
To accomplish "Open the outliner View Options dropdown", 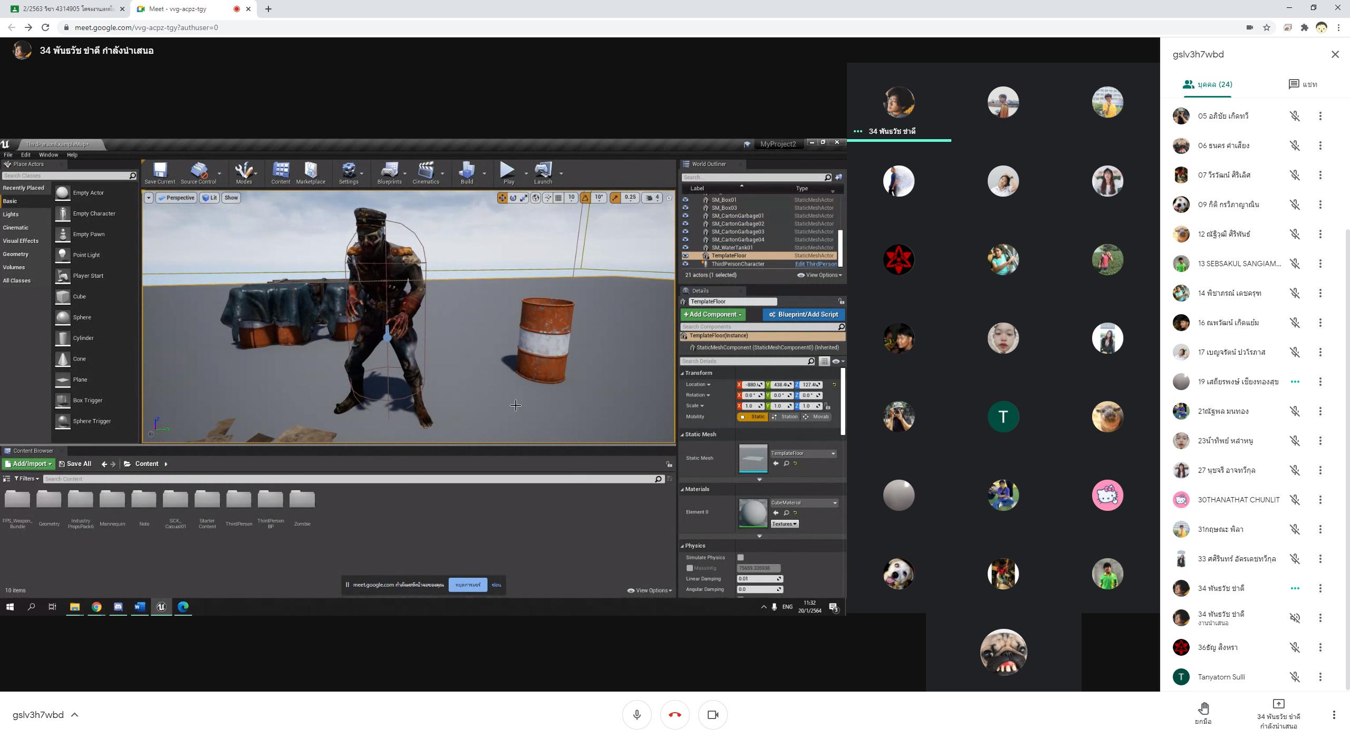I will click(x=819, y=275).
